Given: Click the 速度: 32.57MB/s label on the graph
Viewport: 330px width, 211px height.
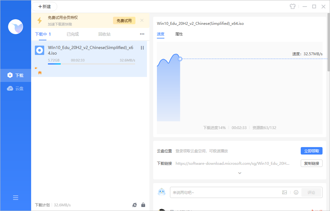Looking at the screenshot, I should (x=307, y=54).
